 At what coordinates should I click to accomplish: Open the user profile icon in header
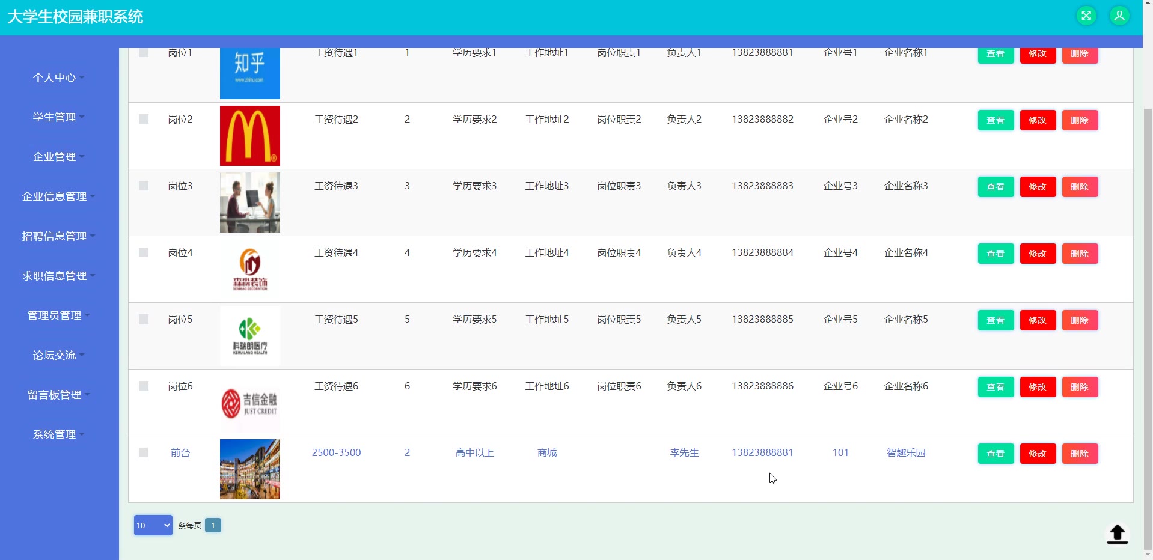(x=1119, y=16)
